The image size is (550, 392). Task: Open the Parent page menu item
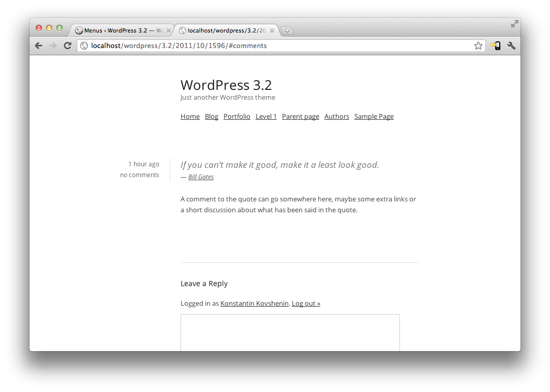pos(301,117)
